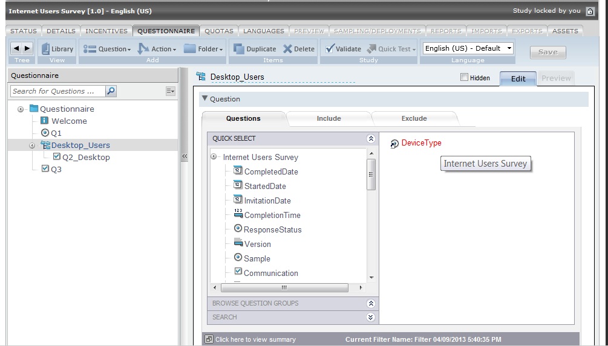Open the Exclude filter tab
Screen dimensions: 608x346
click(414, 118)
